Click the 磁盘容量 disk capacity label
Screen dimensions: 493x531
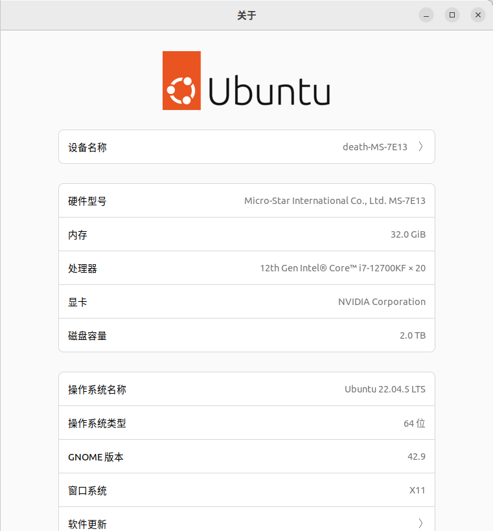[87, 335]
